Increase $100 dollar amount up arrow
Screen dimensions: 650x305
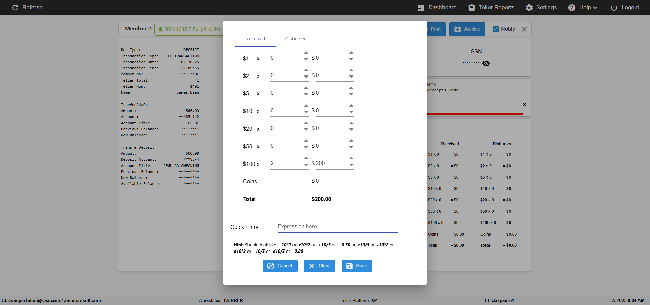(351, 158)
